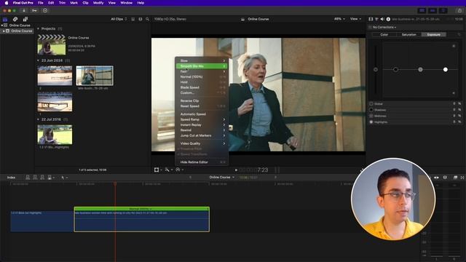Select the girl reading on grass thumbnail

coord(55,135)
